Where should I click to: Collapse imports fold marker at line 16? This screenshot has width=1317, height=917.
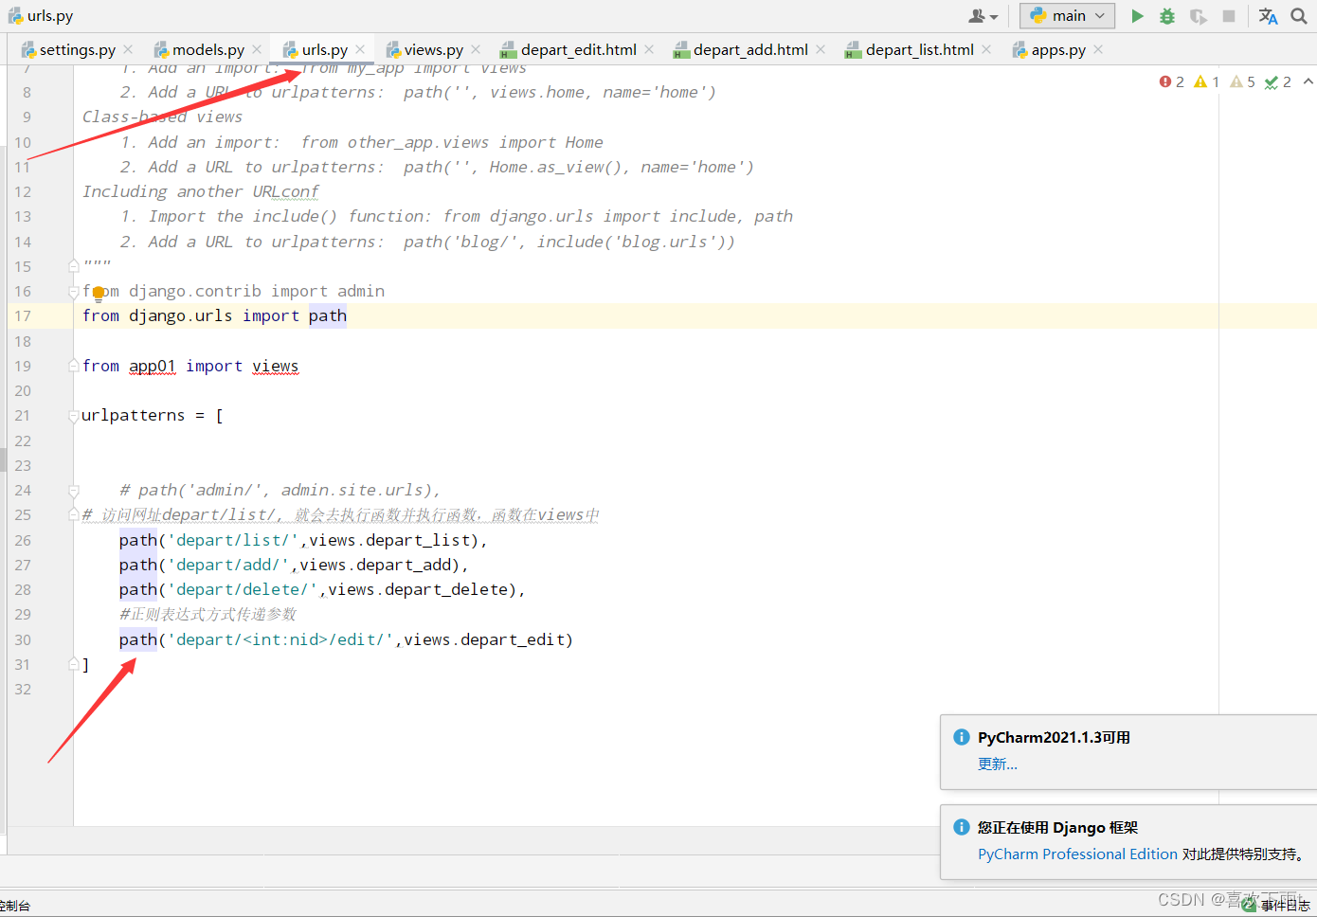point(73,291)
